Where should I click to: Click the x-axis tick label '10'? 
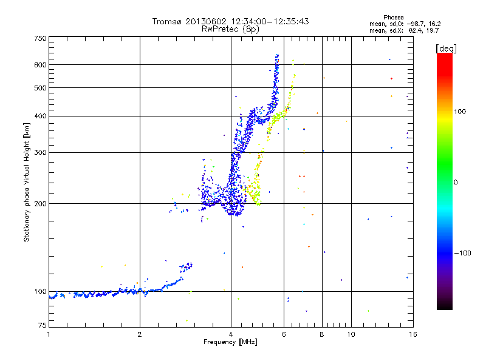coord(351,334)
